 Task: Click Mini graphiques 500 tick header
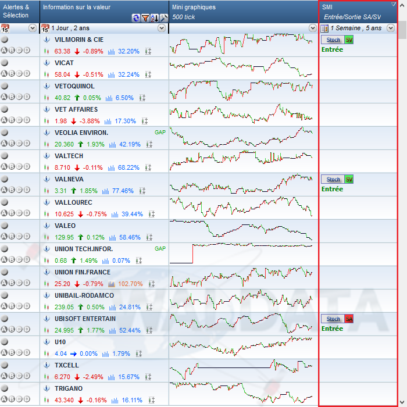[244, 12]
